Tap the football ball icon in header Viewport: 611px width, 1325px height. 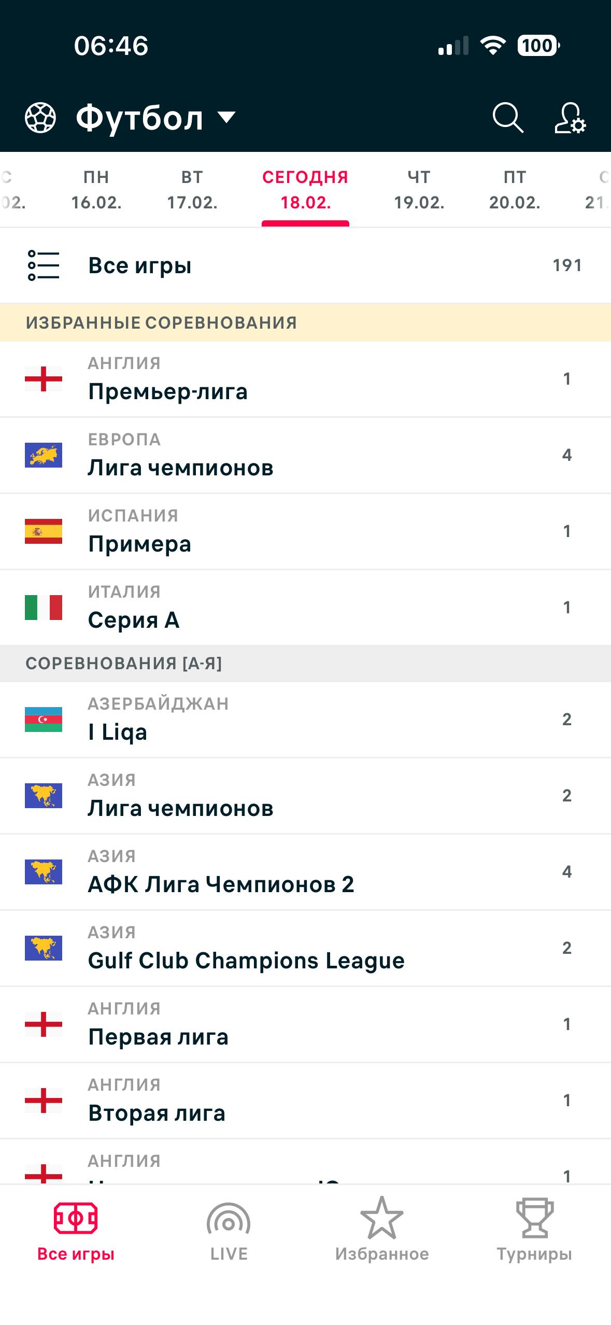[40, 118]
